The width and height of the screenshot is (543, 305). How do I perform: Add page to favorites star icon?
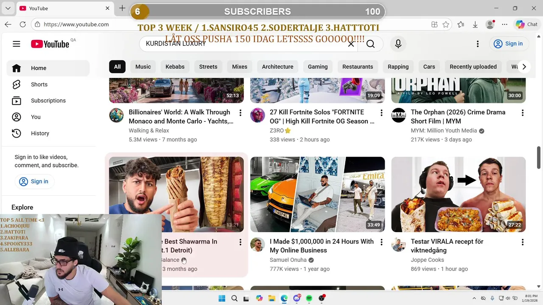pos(446,25)
